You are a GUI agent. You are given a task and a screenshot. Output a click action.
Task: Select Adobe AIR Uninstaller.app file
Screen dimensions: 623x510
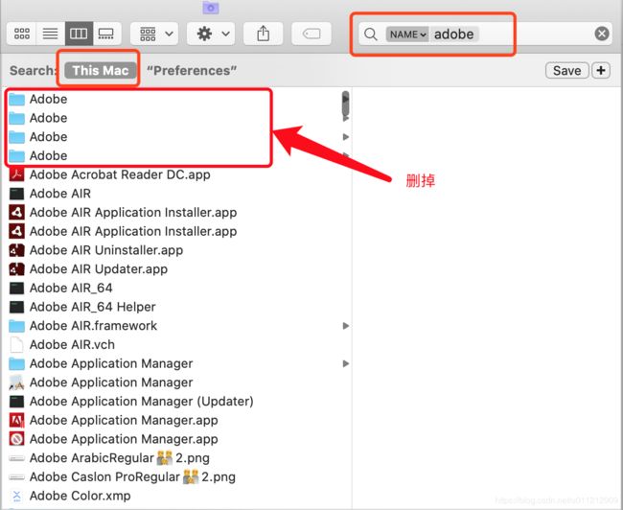click(105, 250)
